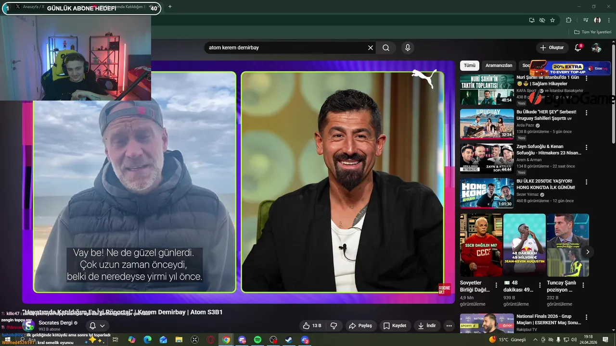
Task: Open options for Tuncay Şanlı short
Action: 583,285
